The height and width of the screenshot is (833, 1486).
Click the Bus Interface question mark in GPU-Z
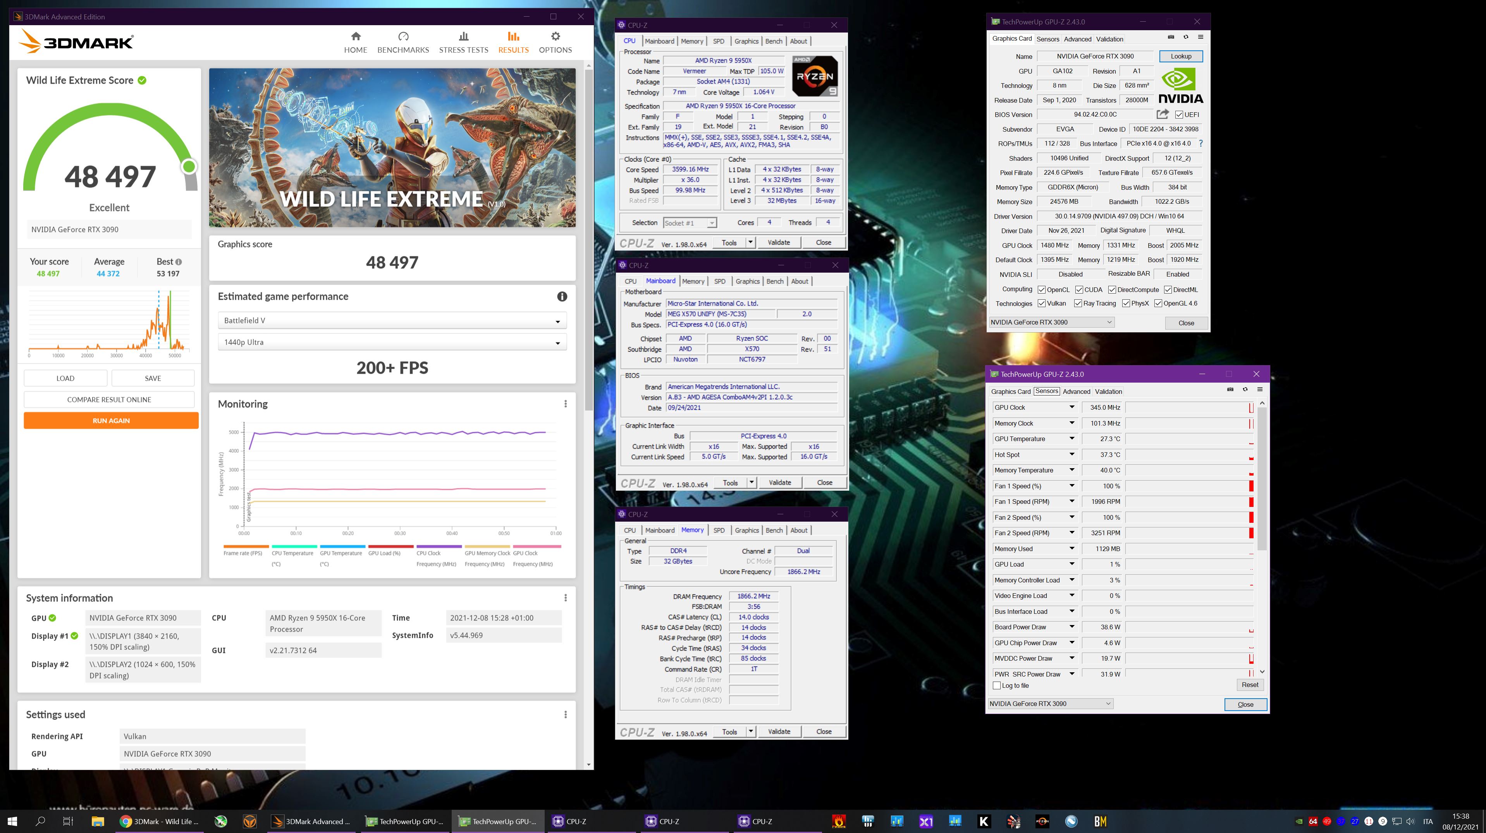pyautogui.click(x=1200, y=143)
